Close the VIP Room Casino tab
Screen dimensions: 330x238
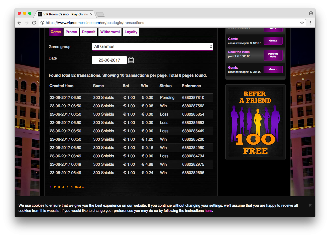91,14
